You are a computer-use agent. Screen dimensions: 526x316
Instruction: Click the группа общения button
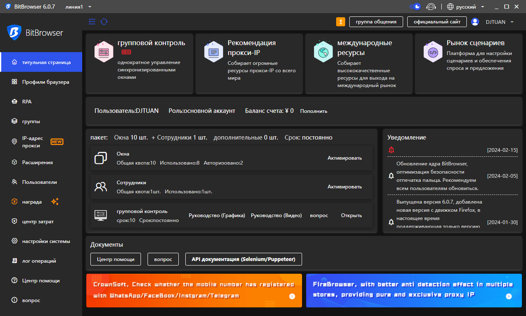click(376, 22)
